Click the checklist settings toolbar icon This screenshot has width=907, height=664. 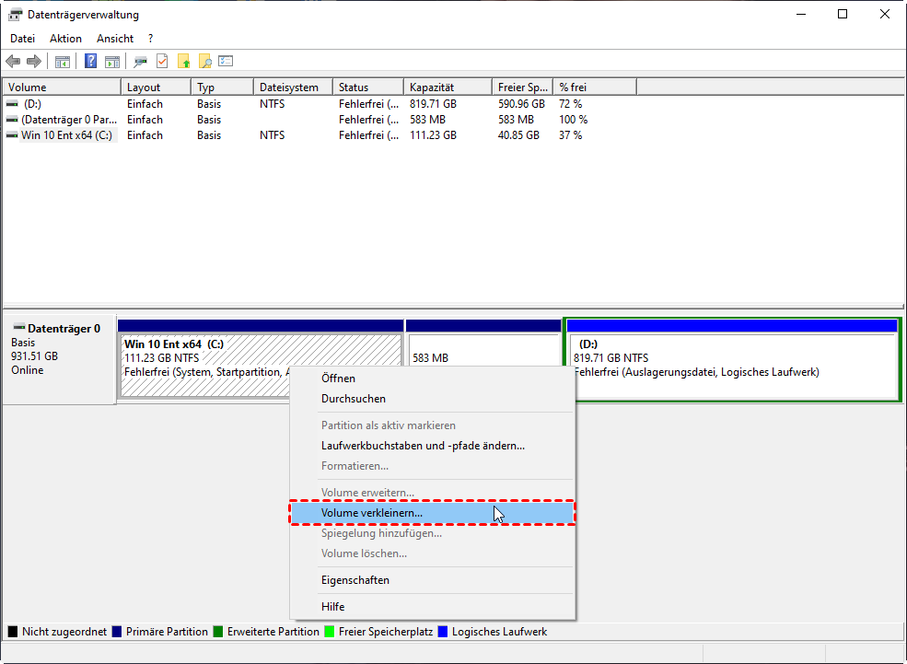tap(226, 62)
